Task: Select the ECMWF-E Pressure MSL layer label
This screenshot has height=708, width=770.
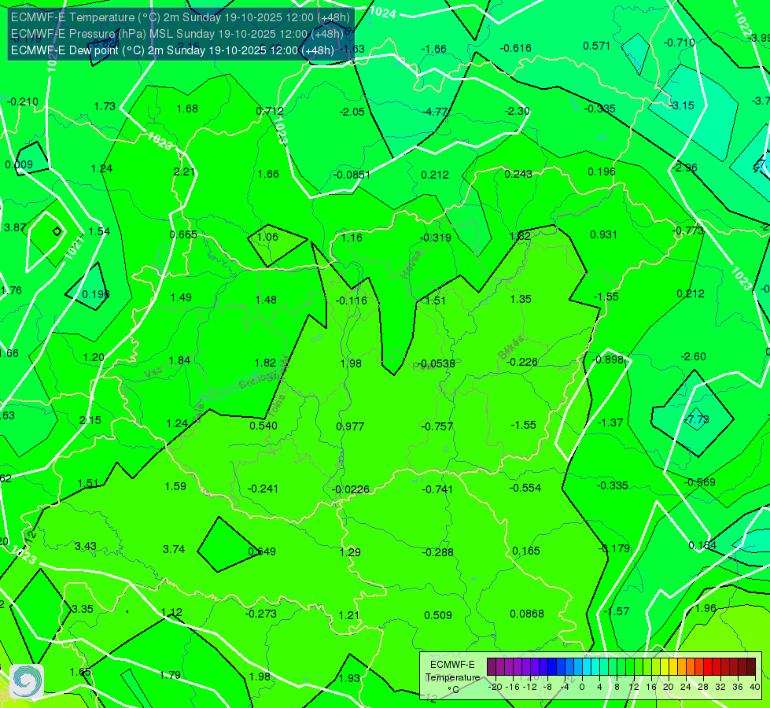Action: (x=177, y=34)
